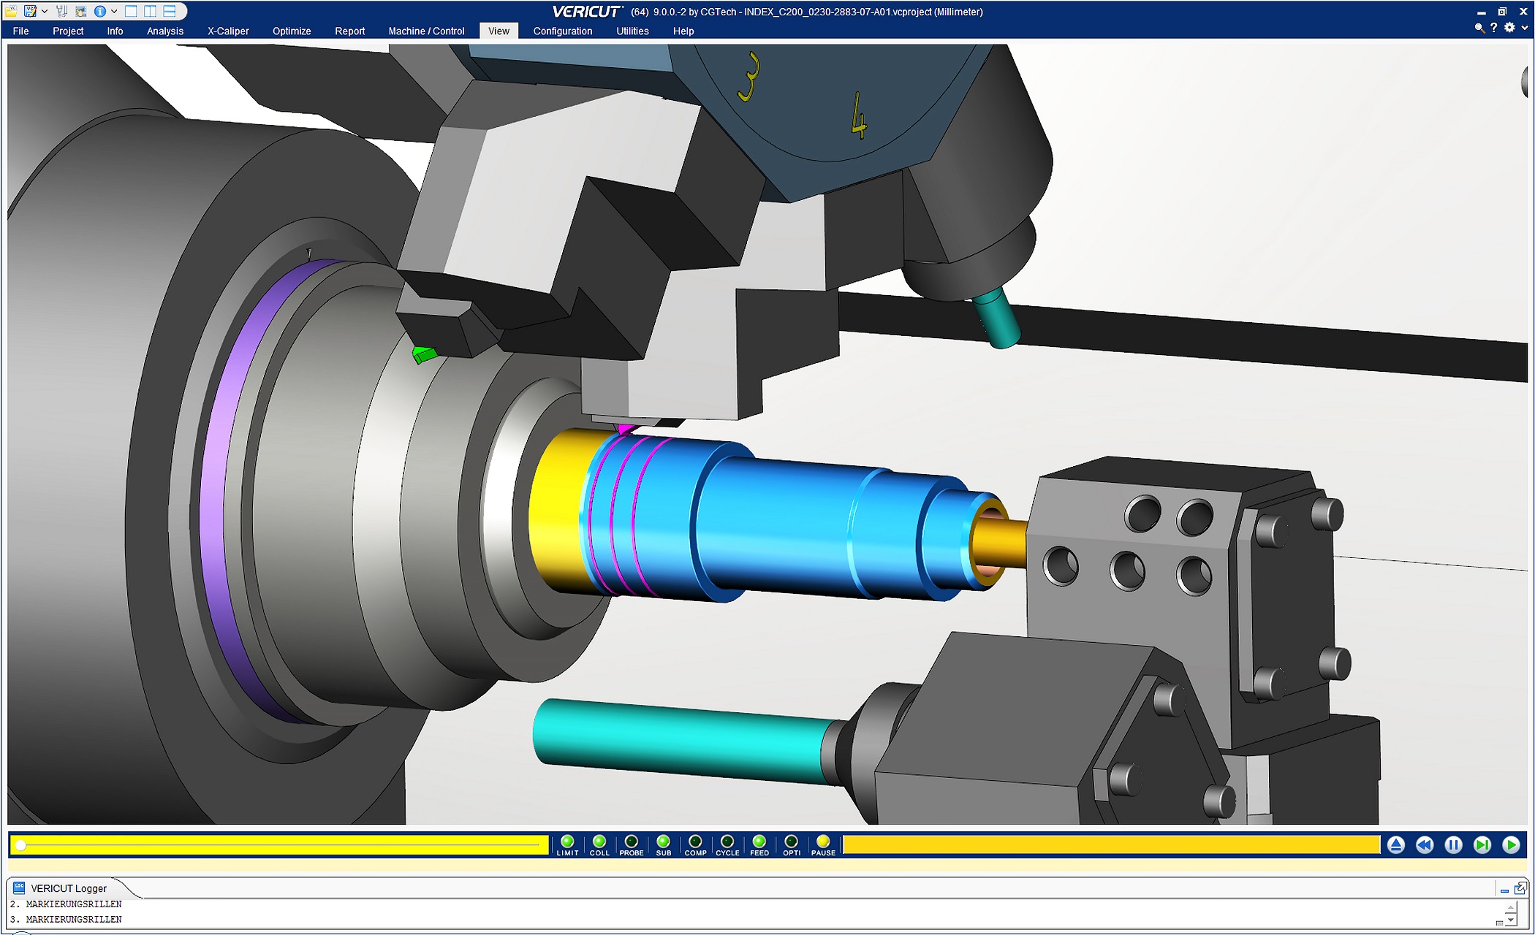Click the Reset Model eject-style button

tap(1396, 845)
